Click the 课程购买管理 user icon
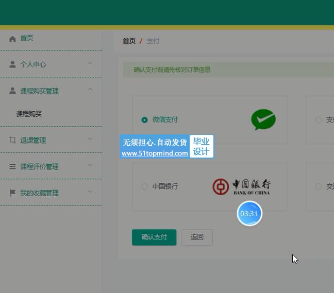Screen dimensions: 334x293 pos(12,91)
